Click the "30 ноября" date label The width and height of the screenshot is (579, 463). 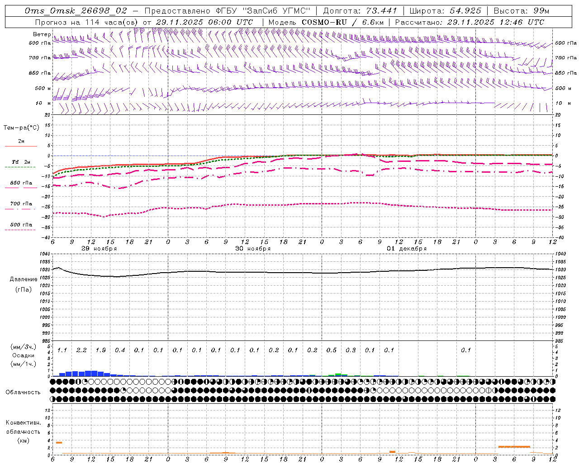[x=253, y=249]
